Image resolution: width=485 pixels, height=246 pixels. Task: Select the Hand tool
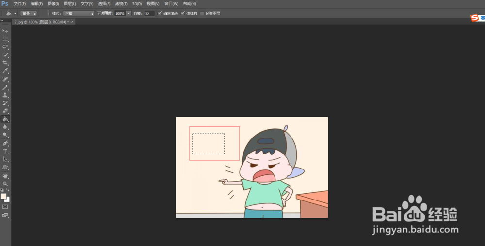click(x=5, y=176)
